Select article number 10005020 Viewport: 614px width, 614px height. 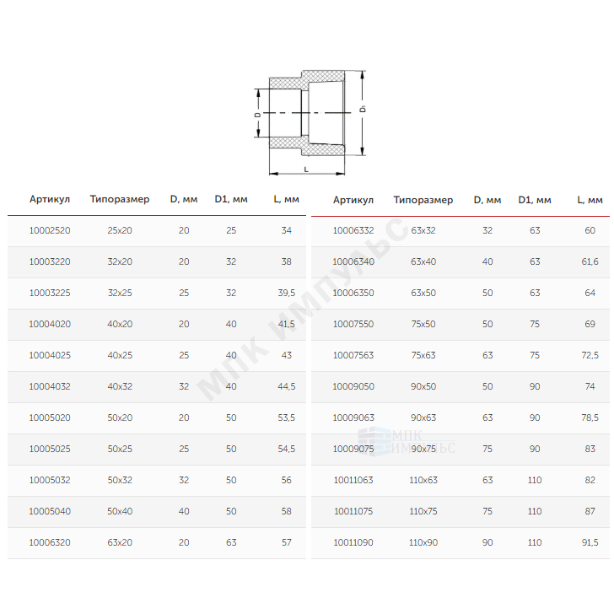50,417
